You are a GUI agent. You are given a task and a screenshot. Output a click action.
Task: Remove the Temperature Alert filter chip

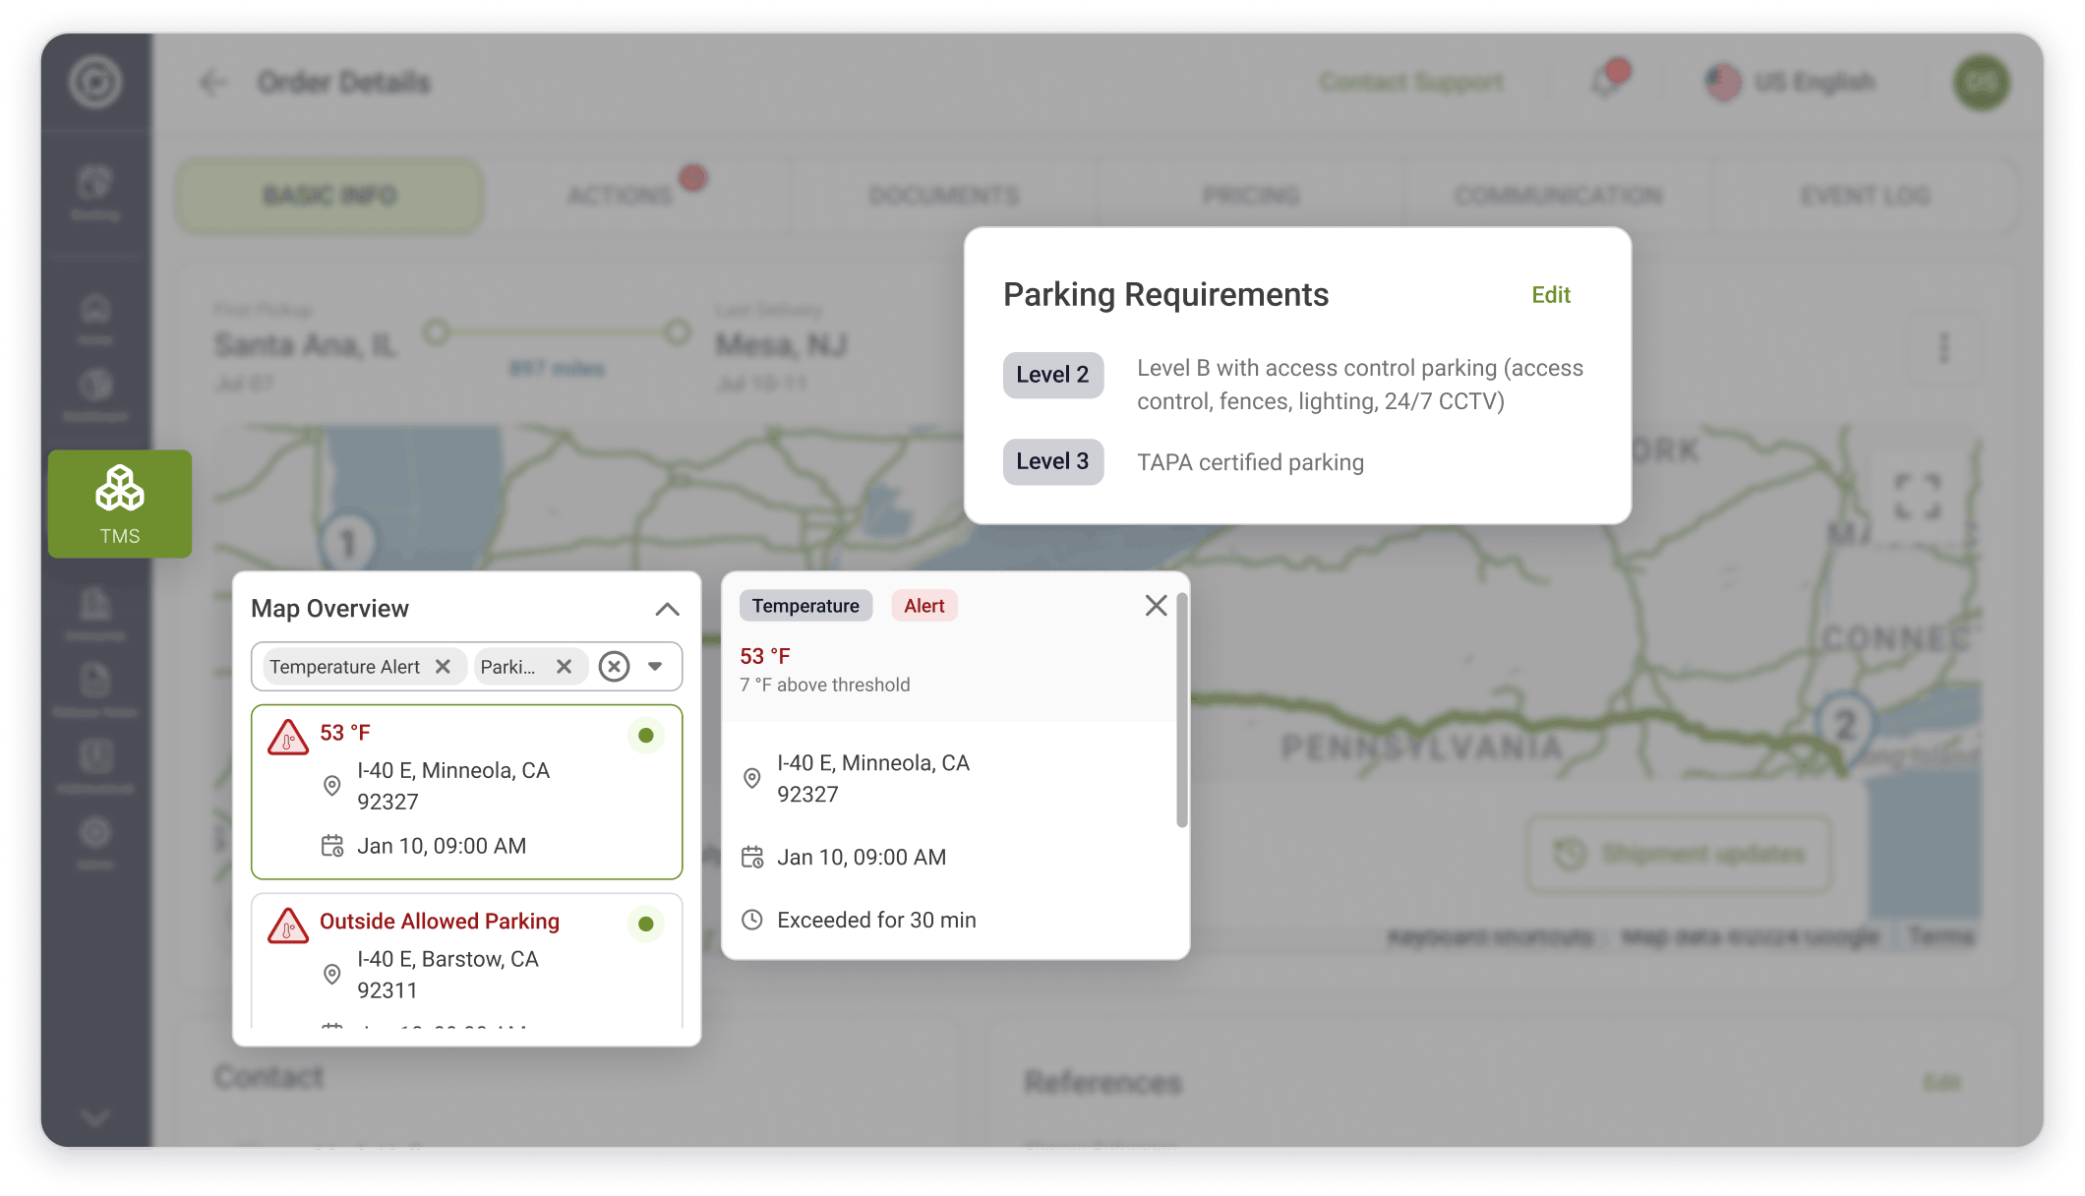[444, 667]
